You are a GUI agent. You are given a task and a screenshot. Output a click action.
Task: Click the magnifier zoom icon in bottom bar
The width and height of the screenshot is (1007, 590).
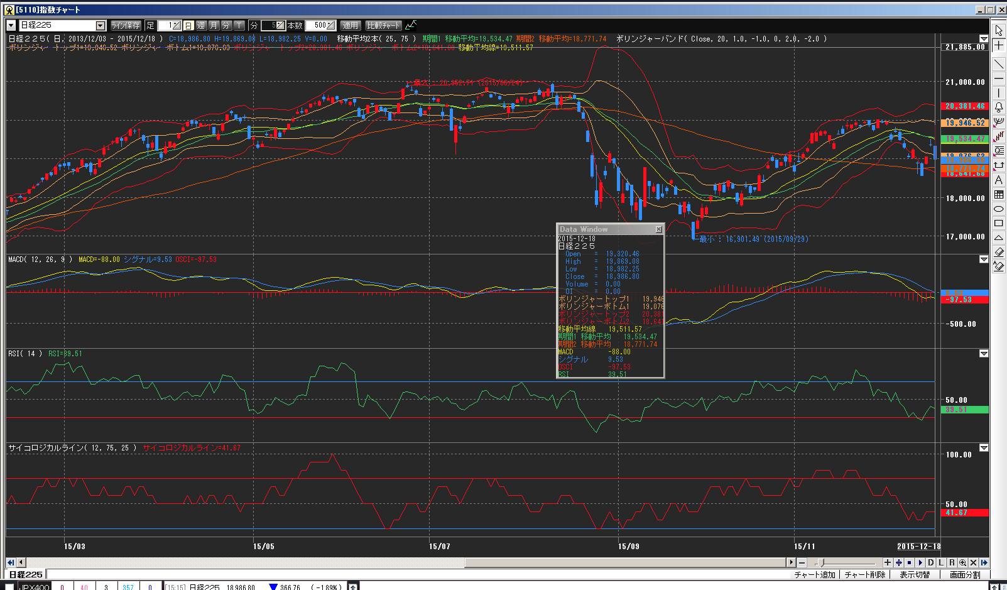(962, 563)
